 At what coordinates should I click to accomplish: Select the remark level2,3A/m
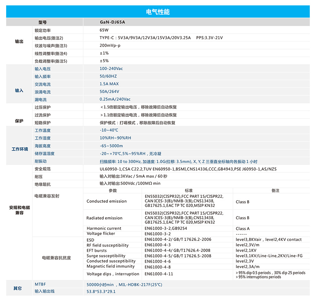click(x=247, y=267)
